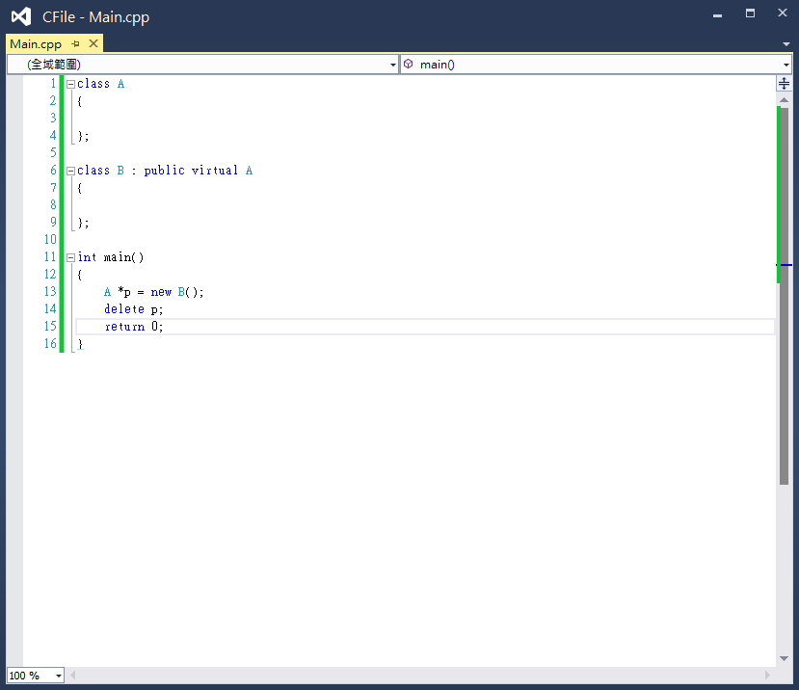Screen dimensions: 799x690
Task: Click the 'main()' text on line 11
Action: coord(123,257)
